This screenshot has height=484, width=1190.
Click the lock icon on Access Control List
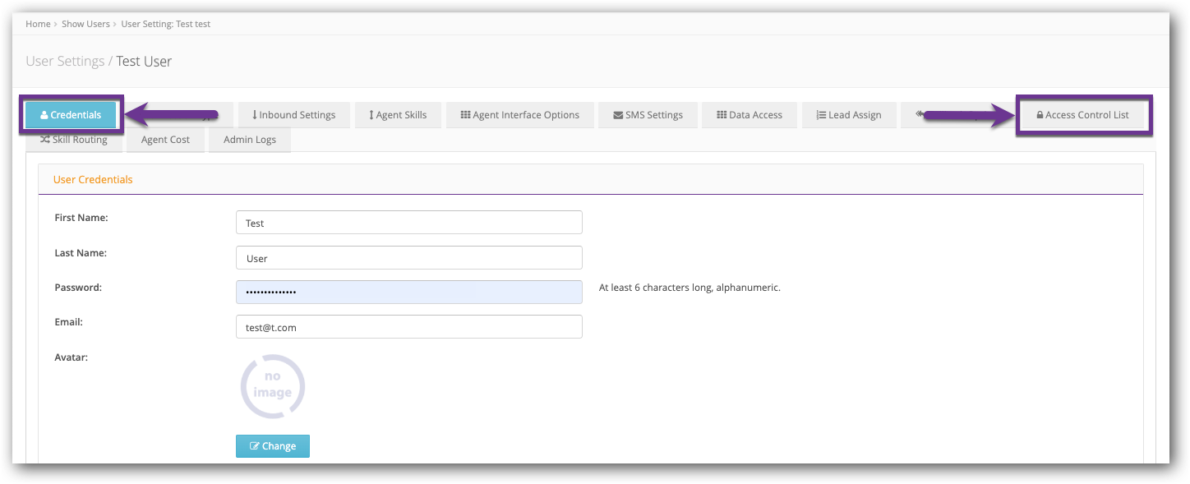click(x=1040, y=115)
